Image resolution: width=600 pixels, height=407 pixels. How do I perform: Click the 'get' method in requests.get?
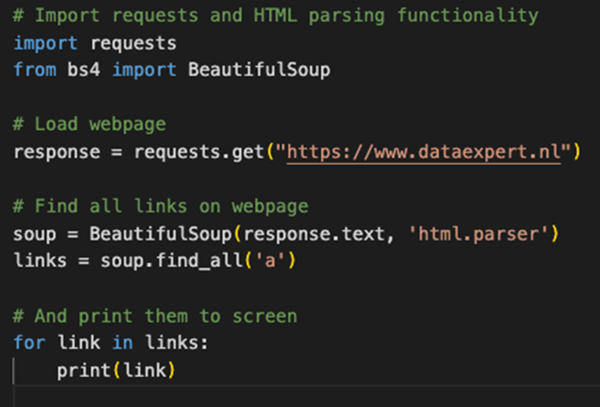248,152
